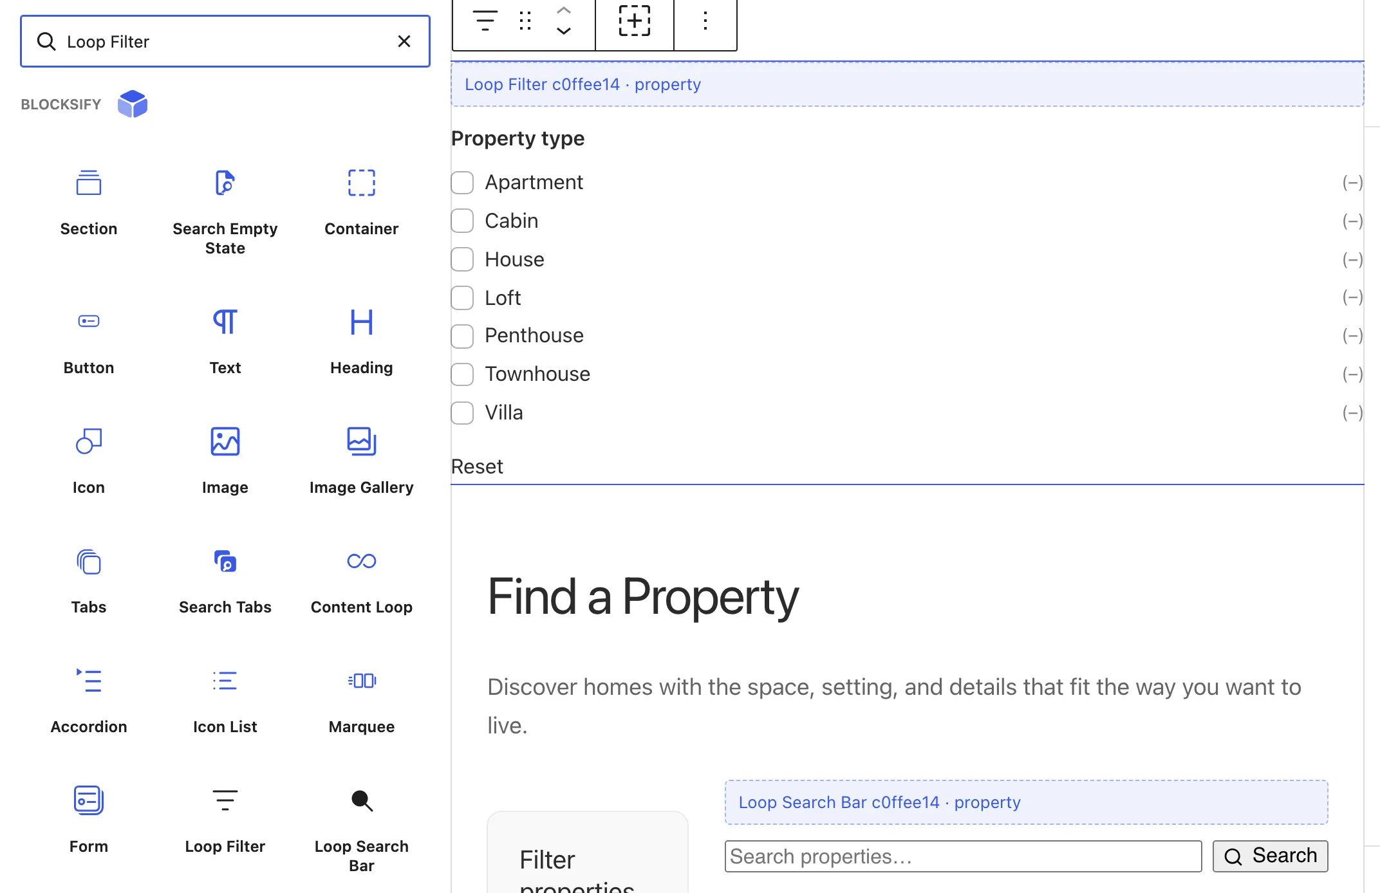
Task: Check the Townhouse property type
Action: click(x=462, y=374)
